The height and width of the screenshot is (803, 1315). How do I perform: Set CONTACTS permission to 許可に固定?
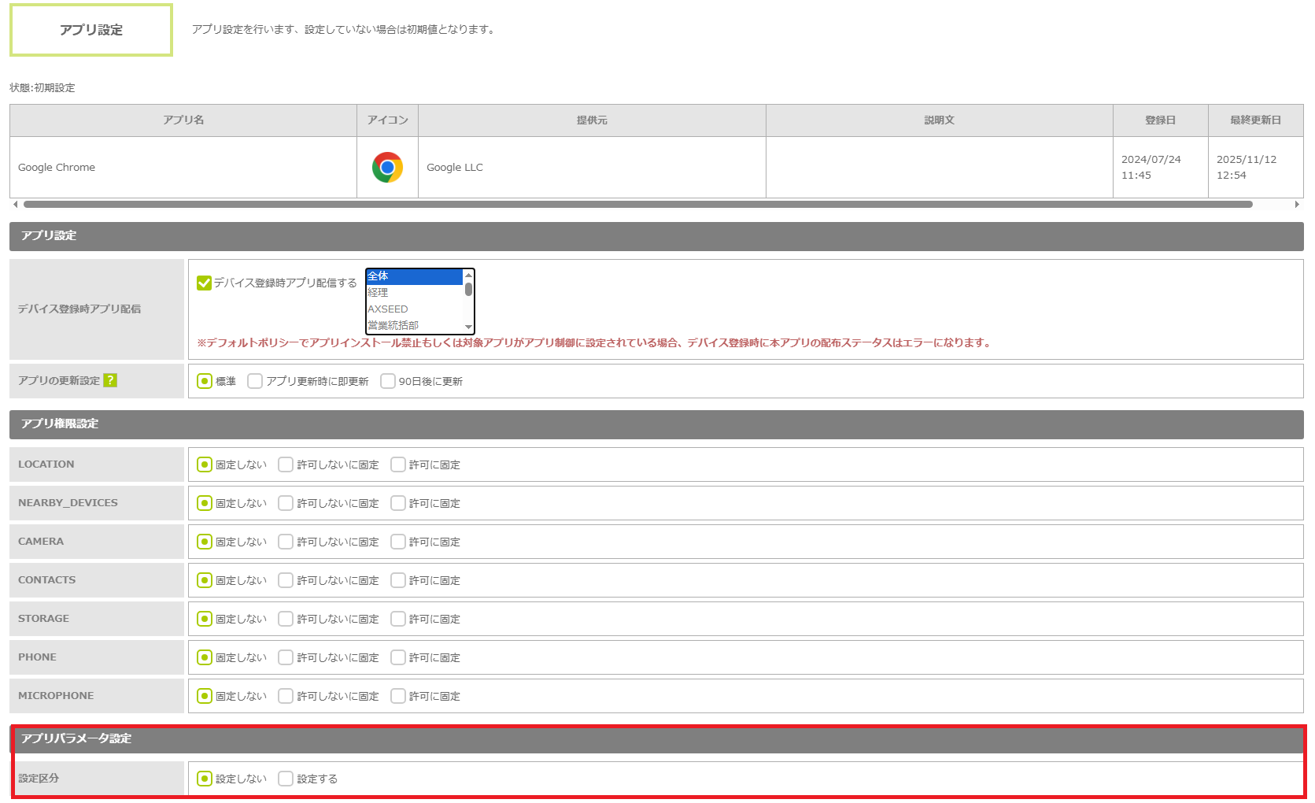pyautogui.click(x=398, y=580)
